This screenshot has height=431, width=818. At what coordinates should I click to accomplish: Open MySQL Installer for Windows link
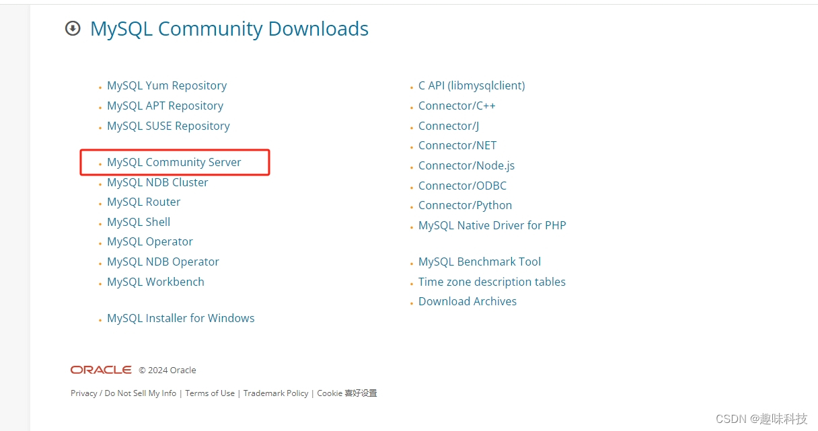tap(181, 318)
